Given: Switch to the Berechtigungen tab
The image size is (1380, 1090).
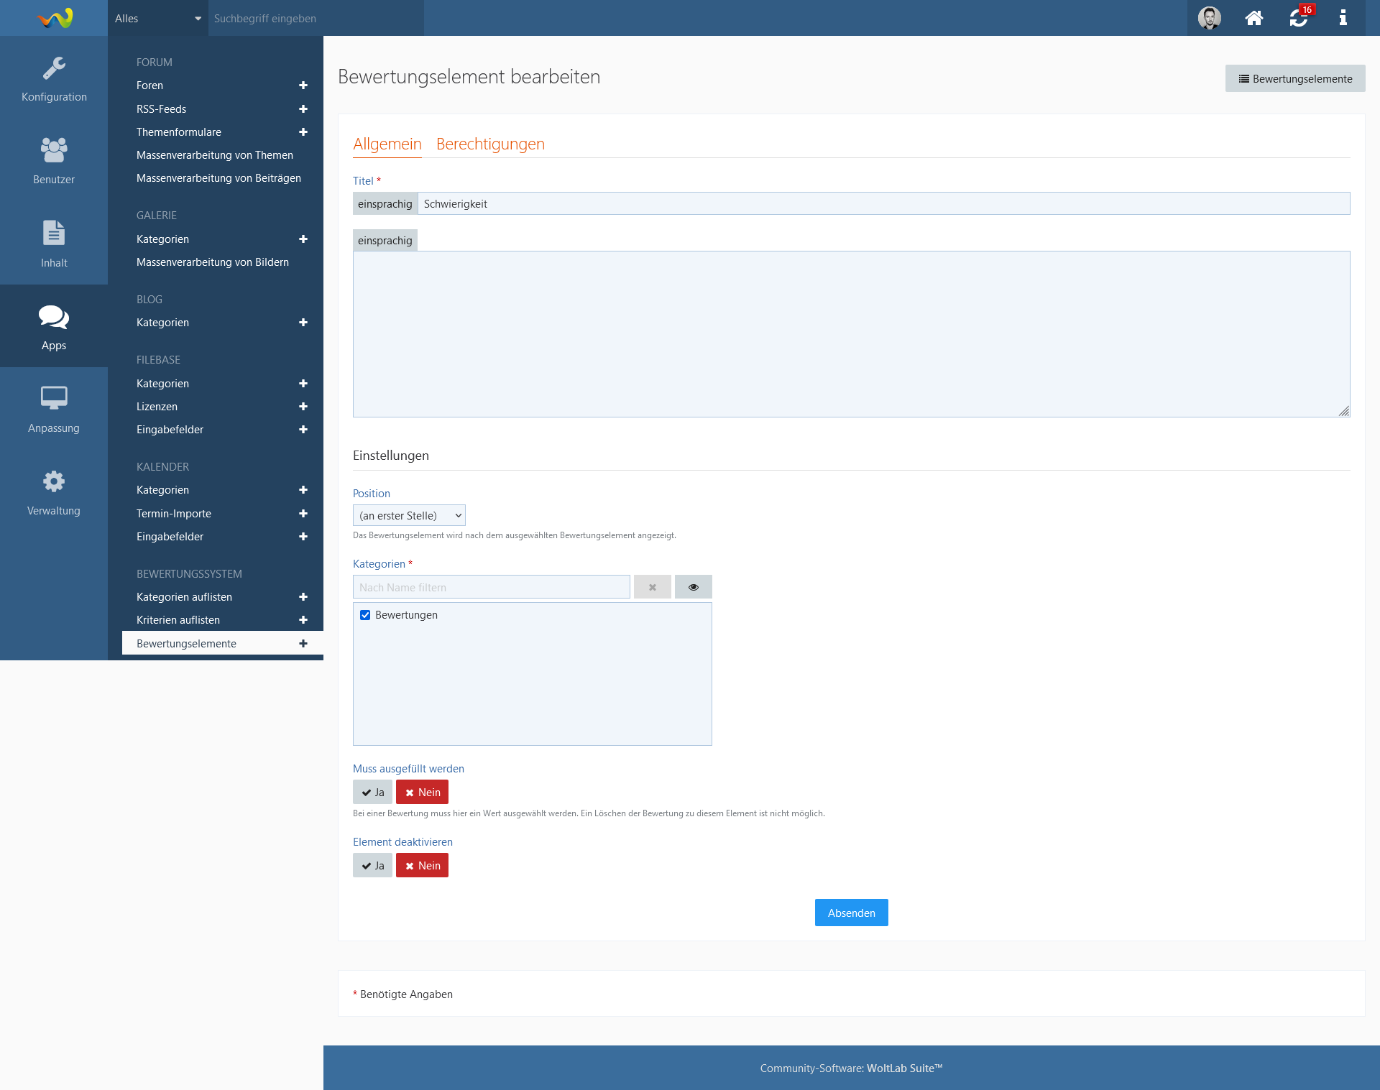Looking at the screenshot, I should (x=490, y=144).
